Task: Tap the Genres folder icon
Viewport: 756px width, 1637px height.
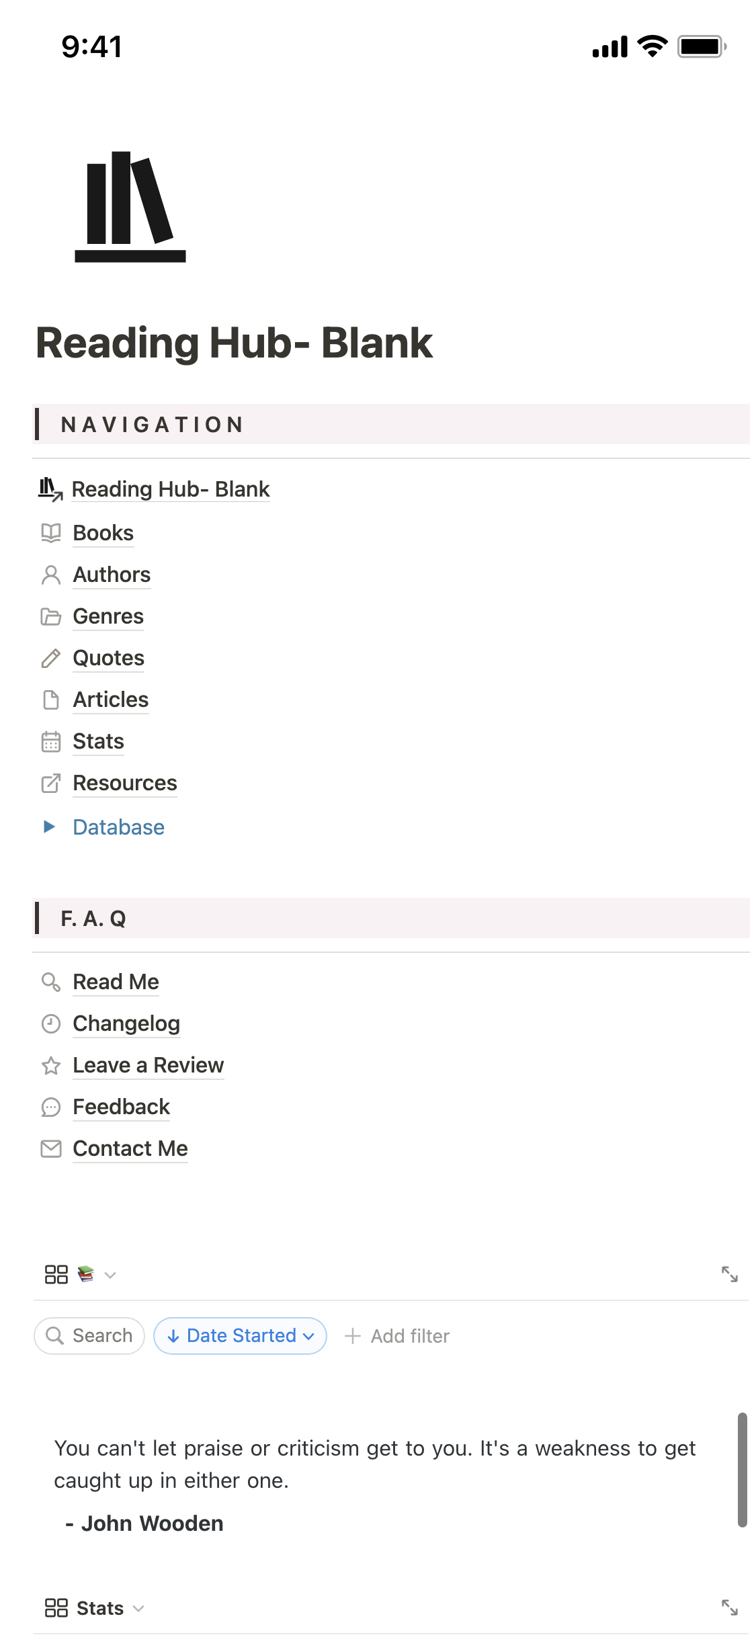Action: (x=51, y=616)
